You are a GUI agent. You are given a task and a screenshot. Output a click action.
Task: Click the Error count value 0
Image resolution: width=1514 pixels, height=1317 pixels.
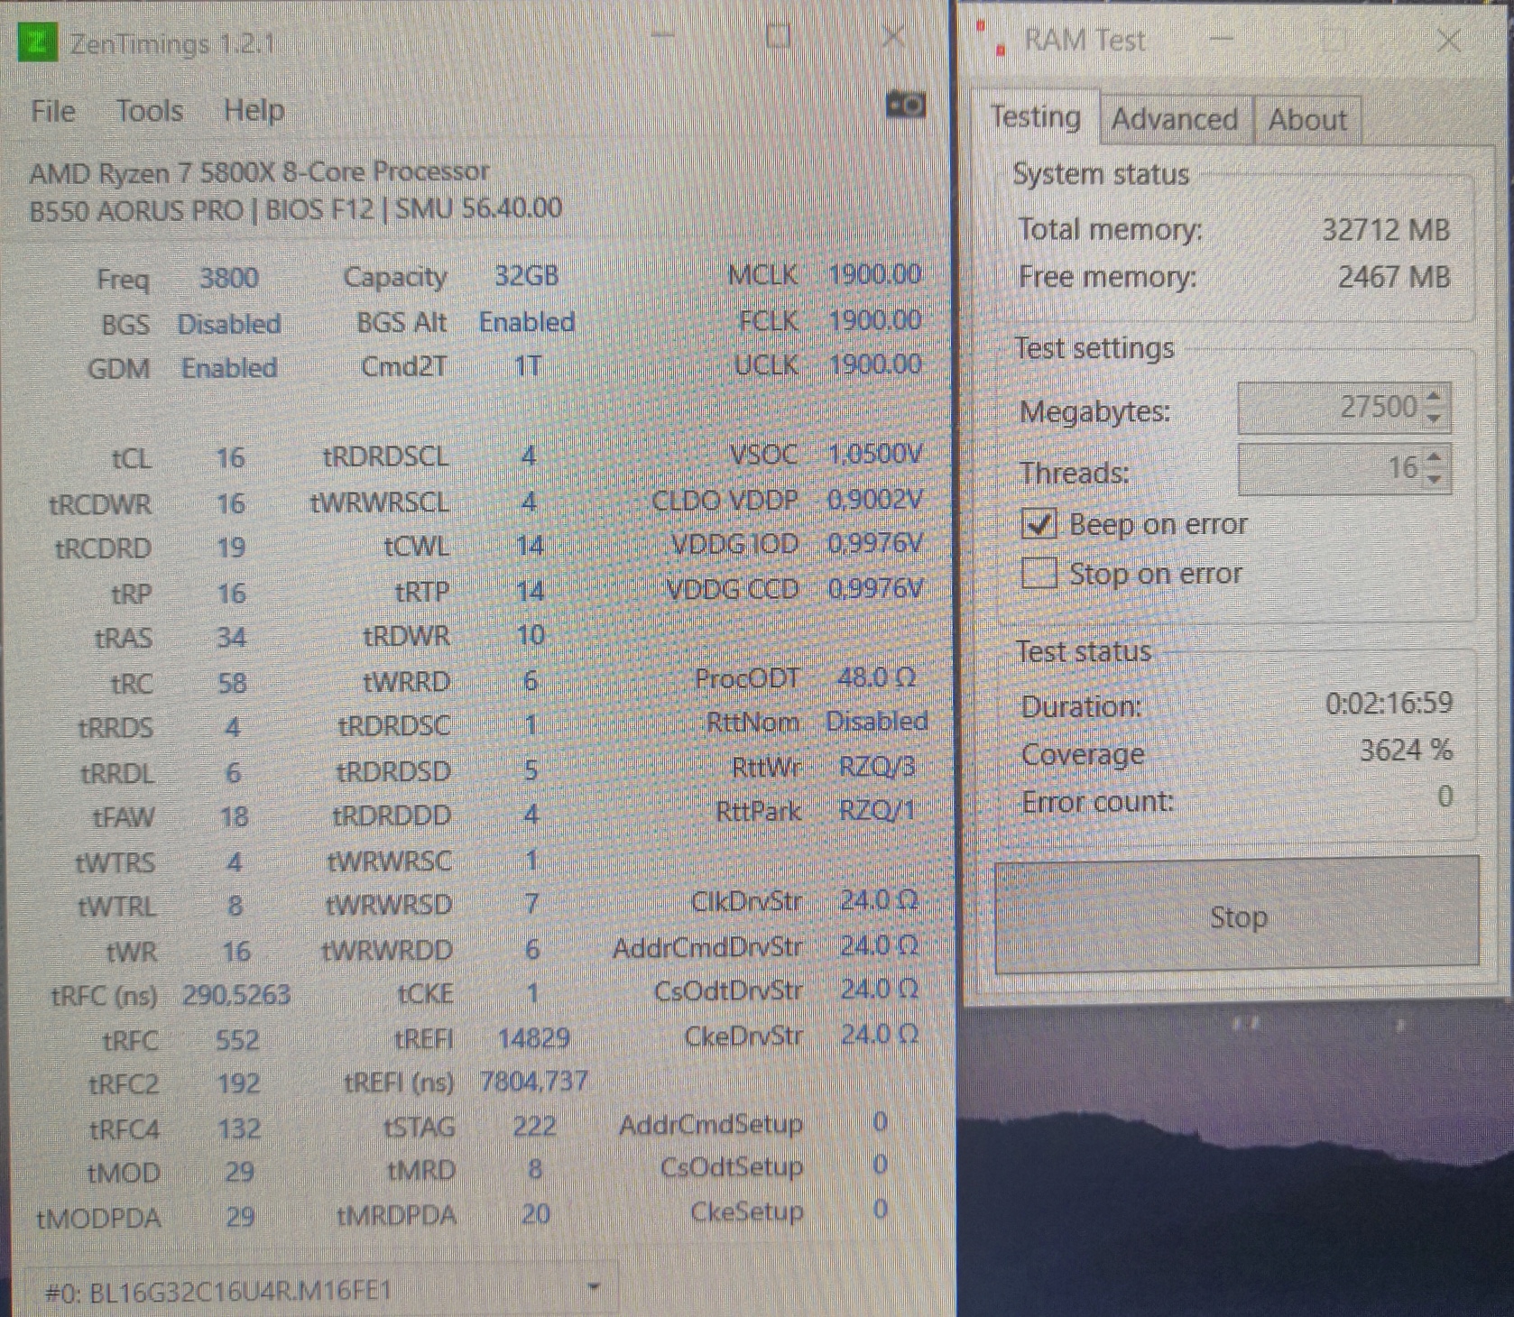coord(1445,797)
